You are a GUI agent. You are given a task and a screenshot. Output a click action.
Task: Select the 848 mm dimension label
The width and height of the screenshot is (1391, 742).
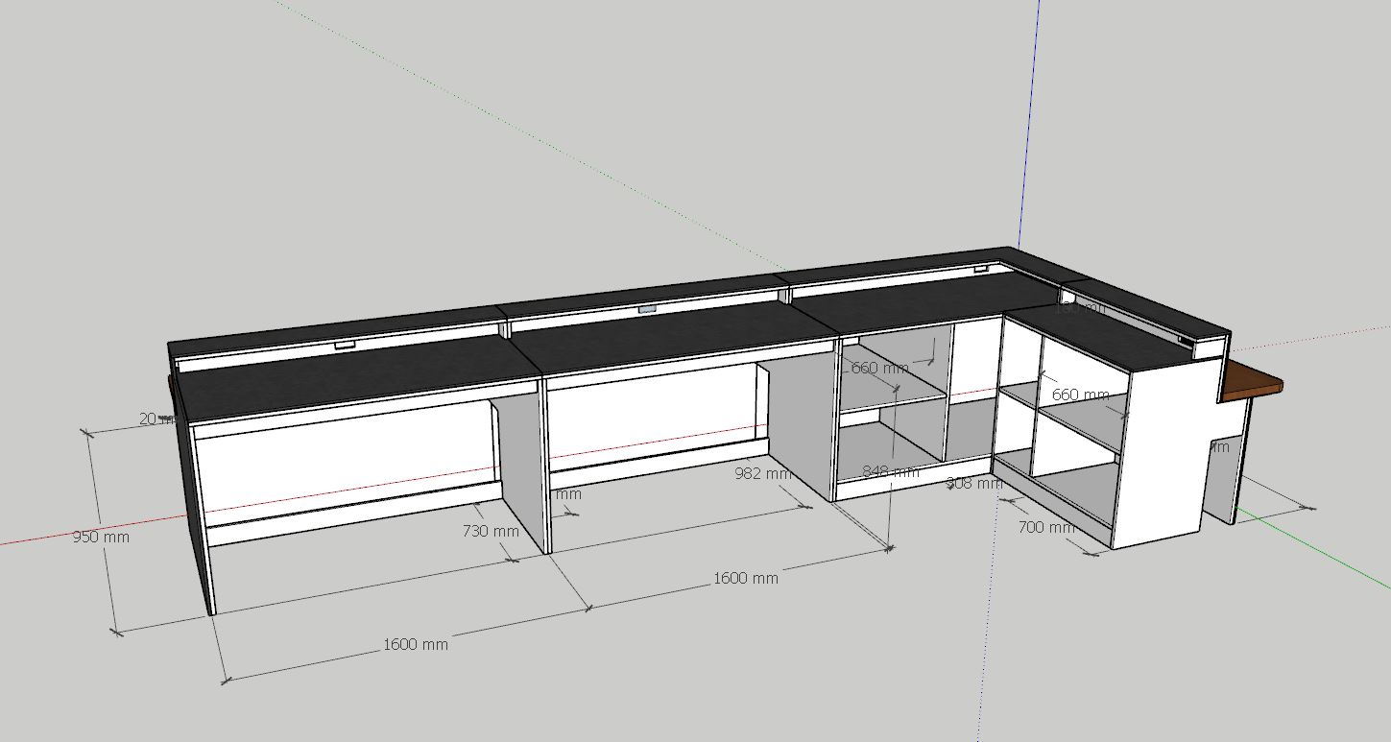(891, 471)
